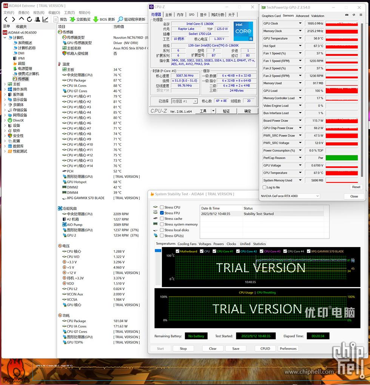Image resolution: width=370 pixels, height=385 pixels.
Task: Click the Preferences button
Action: pyautogui.click(x=288, y=349)
